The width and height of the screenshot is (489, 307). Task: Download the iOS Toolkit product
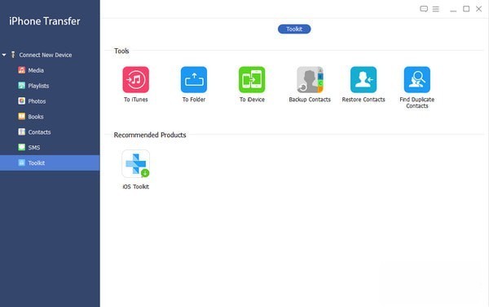tap(135, 163)
